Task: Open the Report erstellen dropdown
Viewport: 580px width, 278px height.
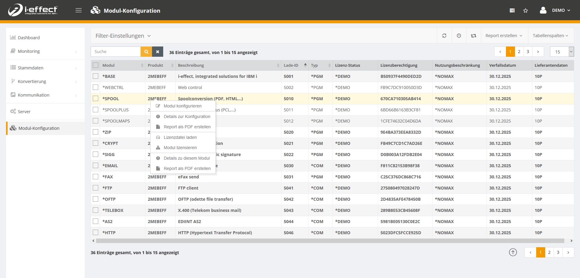Action: click(x=504, y=36)
